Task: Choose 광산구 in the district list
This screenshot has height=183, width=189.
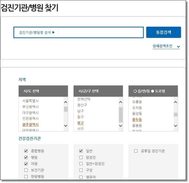Action: (82, 105)
